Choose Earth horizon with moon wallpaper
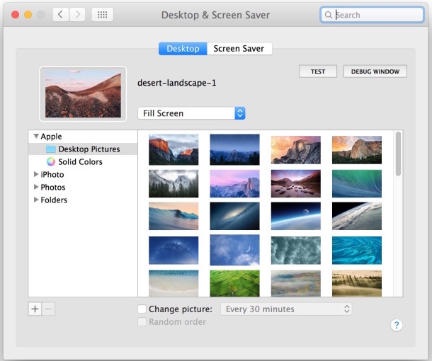Viewport: 432px width, 361px height. click(295, 216)
